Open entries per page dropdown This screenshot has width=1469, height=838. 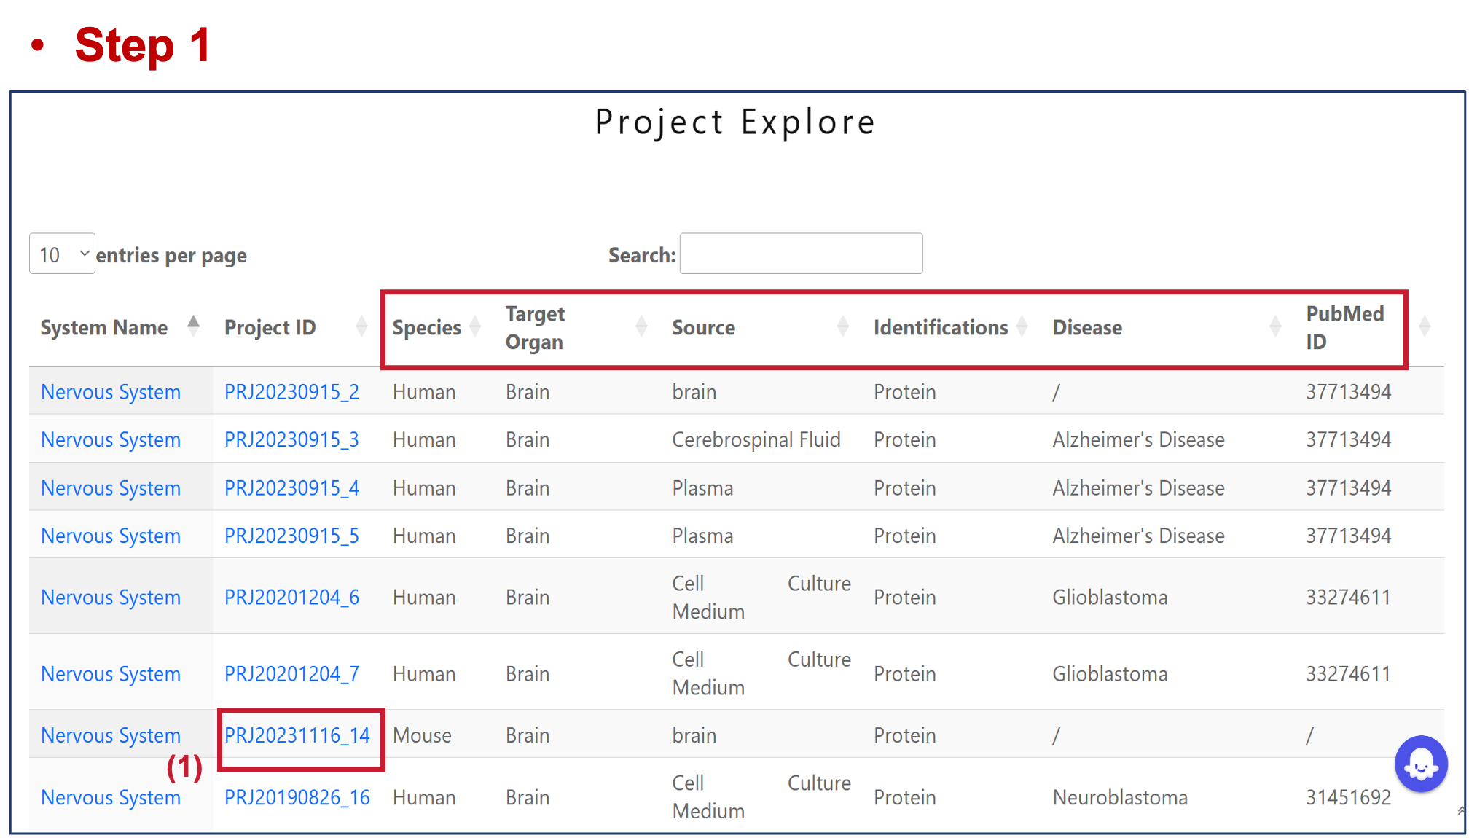click(x=62, y=254)
